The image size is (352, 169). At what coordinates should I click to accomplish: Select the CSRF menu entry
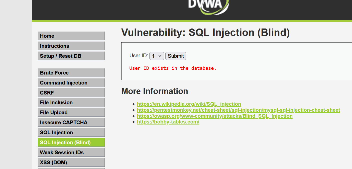coord(71,93)
